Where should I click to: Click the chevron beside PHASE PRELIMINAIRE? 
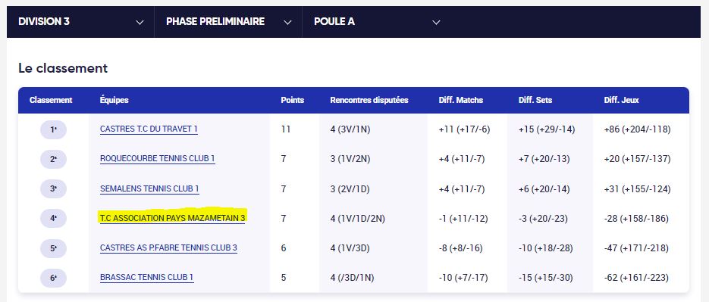(x=287, y=22)
